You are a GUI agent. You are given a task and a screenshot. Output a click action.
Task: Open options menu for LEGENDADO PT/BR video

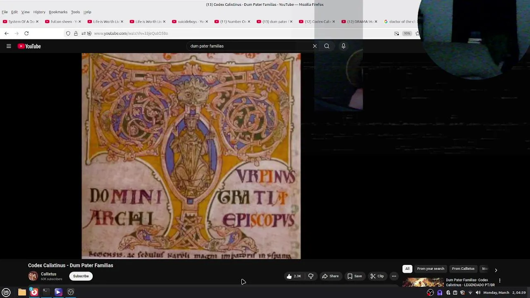[x=500, y=281]
